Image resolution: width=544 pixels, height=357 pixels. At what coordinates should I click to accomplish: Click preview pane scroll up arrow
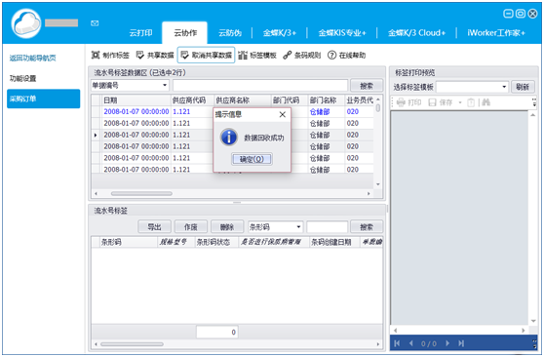coord(533,115)
